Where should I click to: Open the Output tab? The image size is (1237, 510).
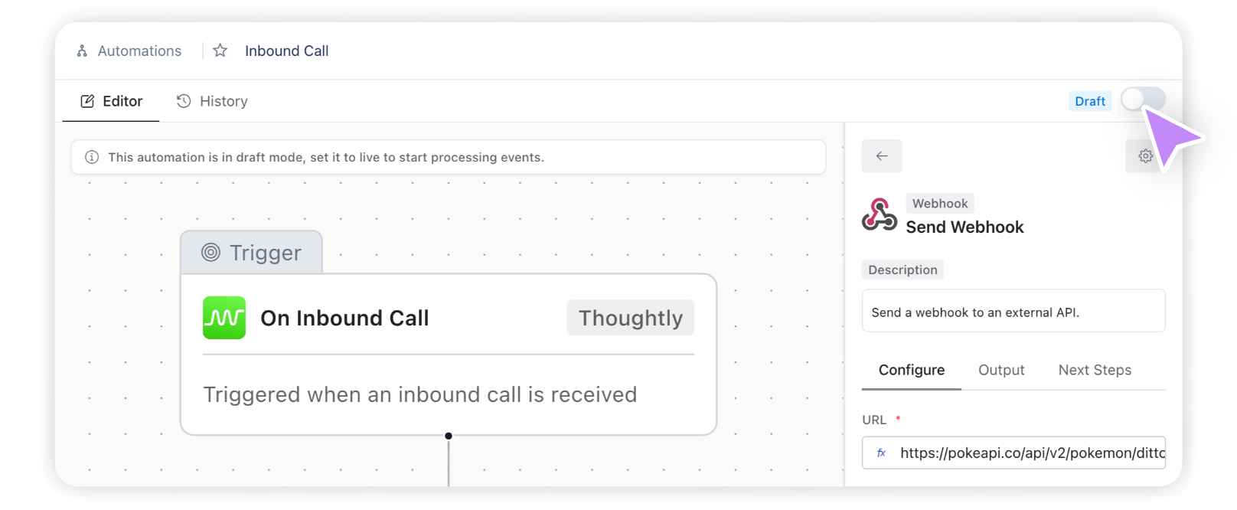coord(1001,370)
